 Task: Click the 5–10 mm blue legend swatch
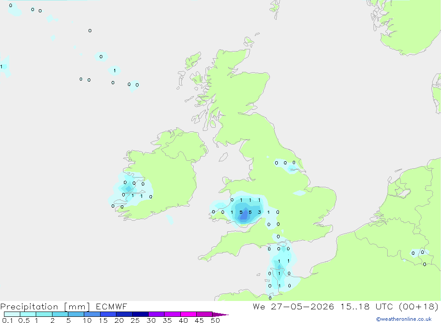[x=76, y=314]
